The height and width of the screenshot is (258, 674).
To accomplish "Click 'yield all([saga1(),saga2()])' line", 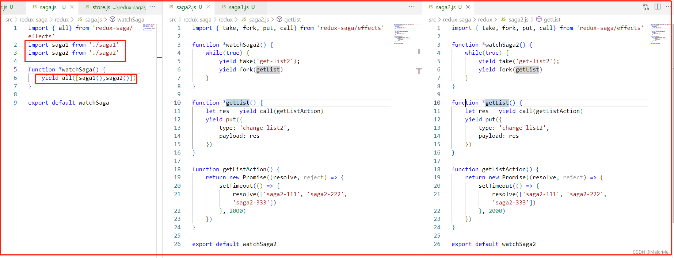I will [88, 78].
